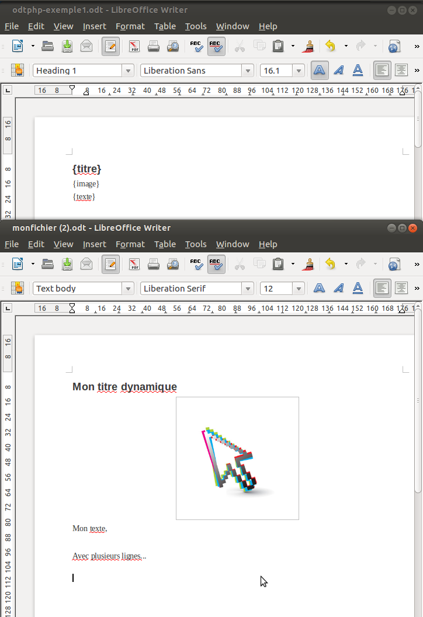Click Open file icon in odtphp-exemple1 window
Image resolution: width=423 pixels, height=617 pixels.
[x=47, y=46]
